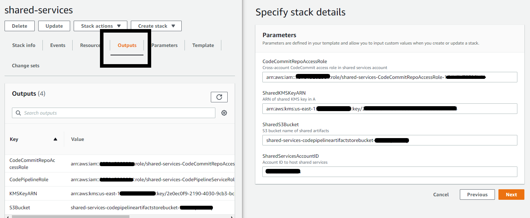The image size is (530, 218).
Task: Click the search magnifier in Search outputs
Action: pyautogui.click(x=18, y=113)
